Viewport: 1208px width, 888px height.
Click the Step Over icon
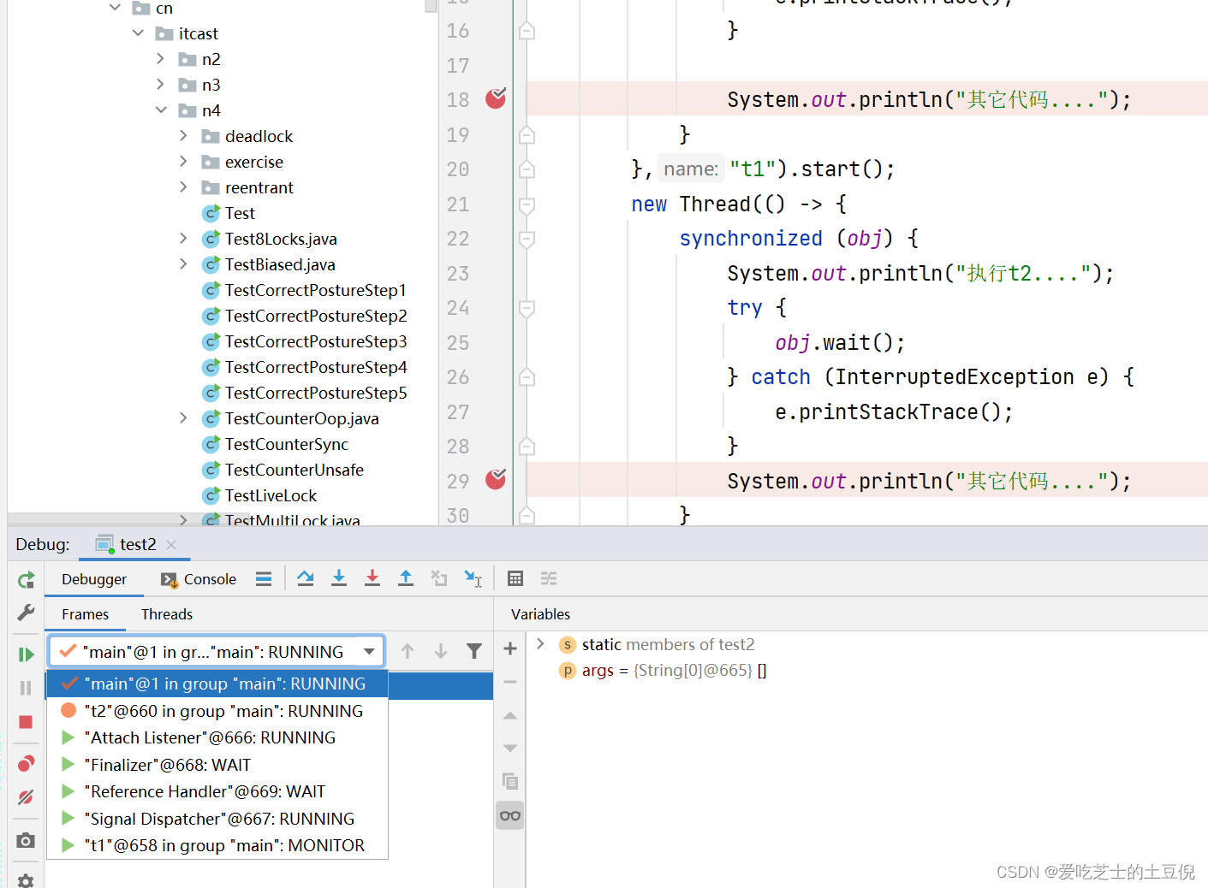tap(305, 579)
